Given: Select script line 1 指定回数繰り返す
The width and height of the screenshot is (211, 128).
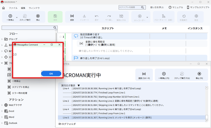Looking at the screenshot, I should [139, 36].
